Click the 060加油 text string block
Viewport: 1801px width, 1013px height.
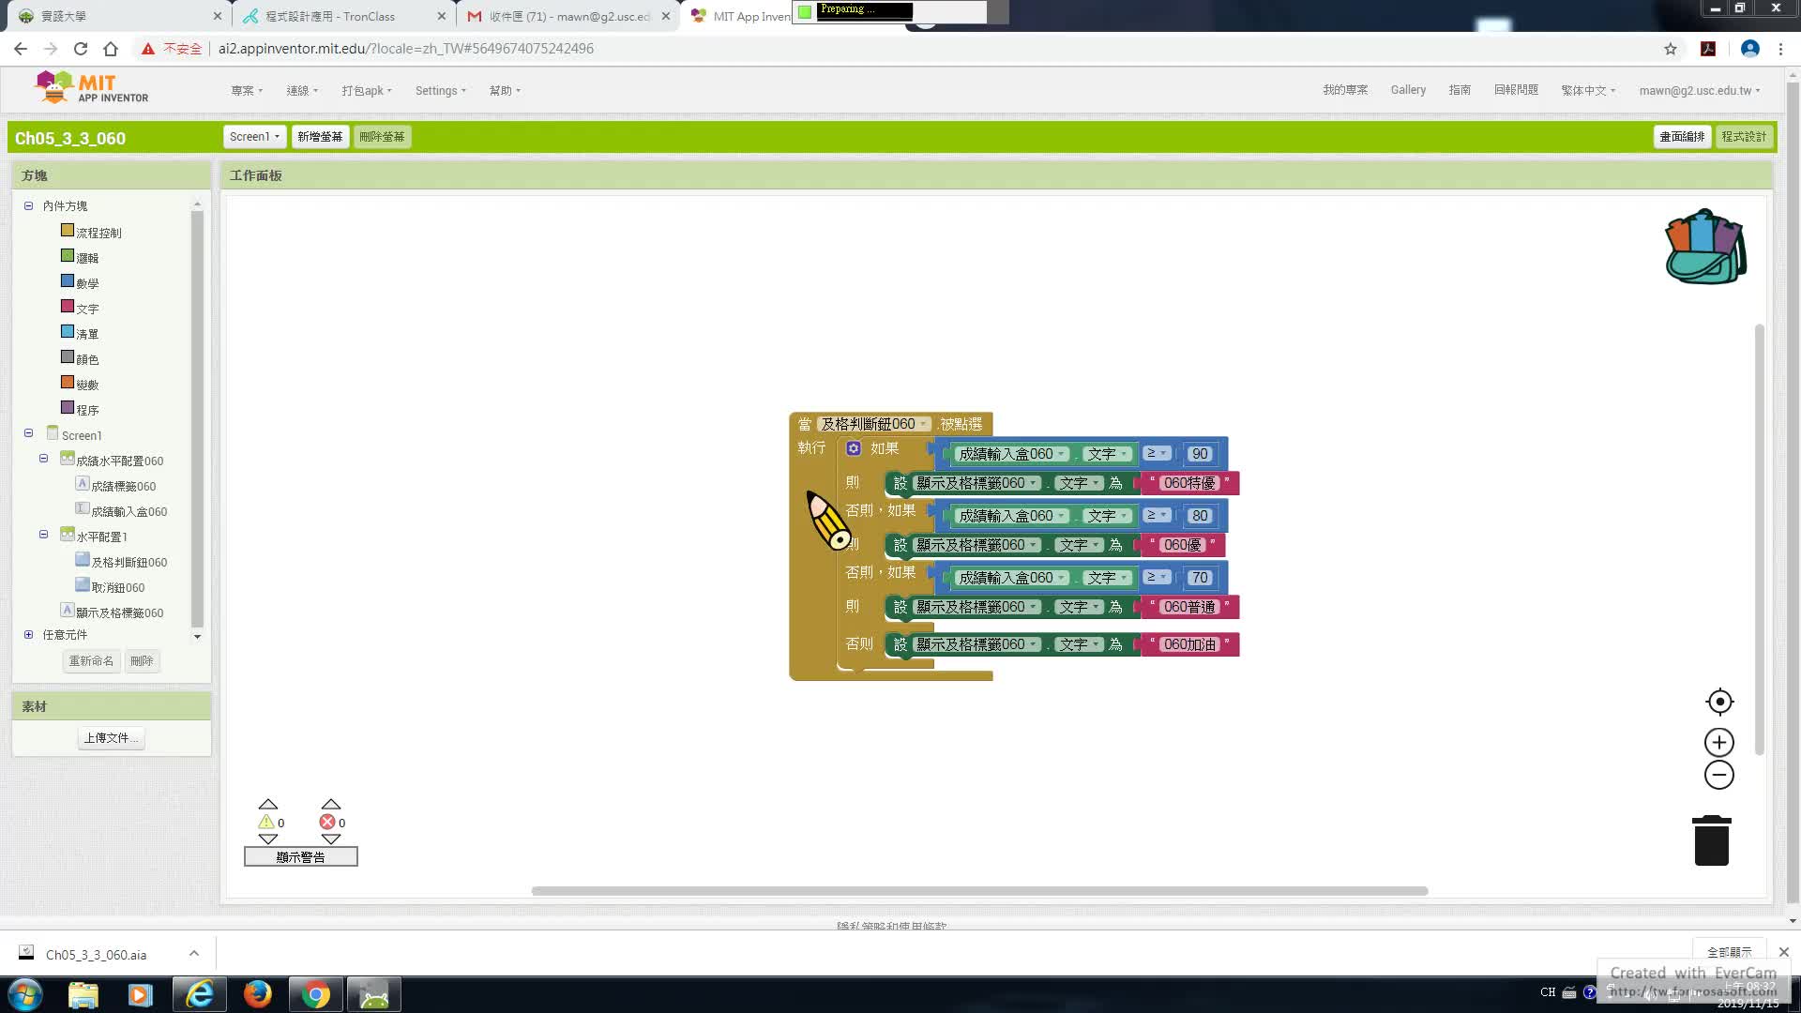pyautogui.click(x=1189, y=644)
